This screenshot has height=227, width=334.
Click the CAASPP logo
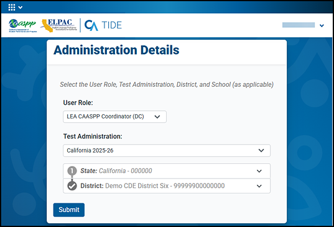tap(23, 25)
